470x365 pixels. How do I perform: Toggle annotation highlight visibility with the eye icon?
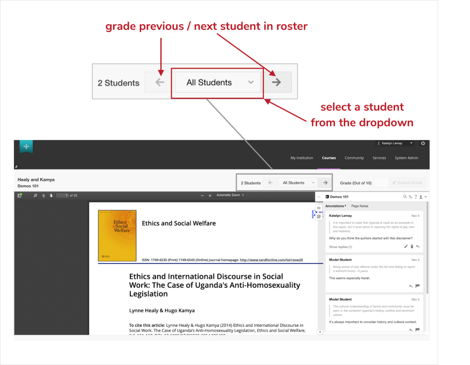pyautogui.click(x=319, y=208)
